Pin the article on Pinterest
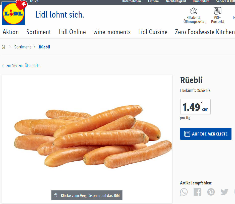 [211, 192]
